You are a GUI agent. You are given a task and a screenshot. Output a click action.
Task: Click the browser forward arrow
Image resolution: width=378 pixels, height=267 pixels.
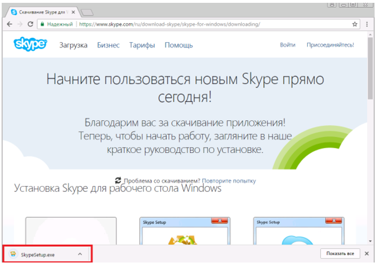coord(20,24)
